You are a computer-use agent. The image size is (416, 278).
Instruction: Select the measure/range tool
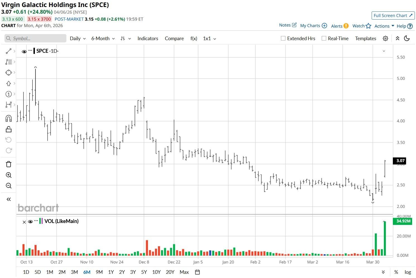click(9, 105)
